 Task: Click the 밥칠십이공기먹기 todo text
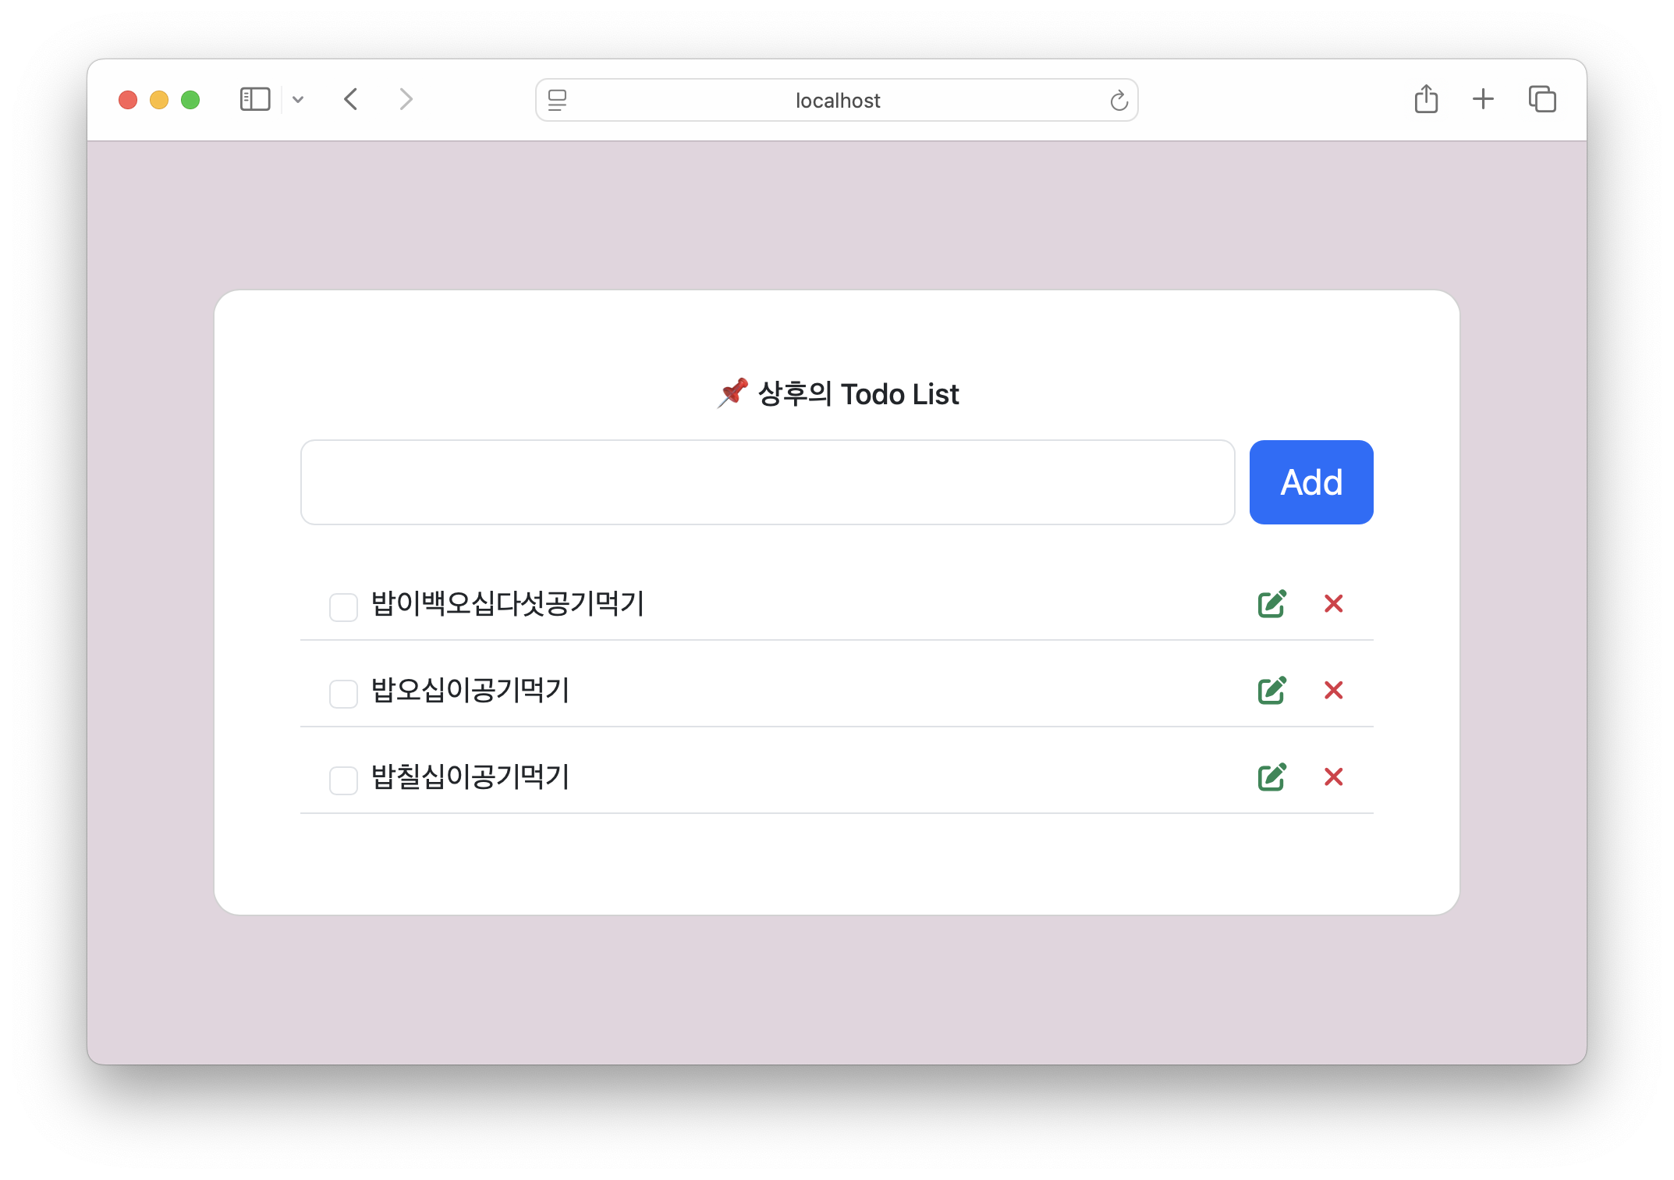click(470, 777)
